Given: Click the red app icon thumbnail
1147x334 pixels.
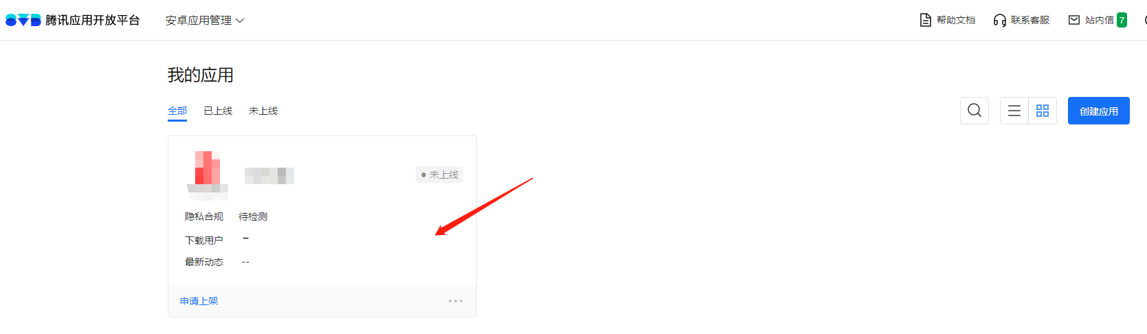Looking at the screenshot, I should tap(208, 175).
